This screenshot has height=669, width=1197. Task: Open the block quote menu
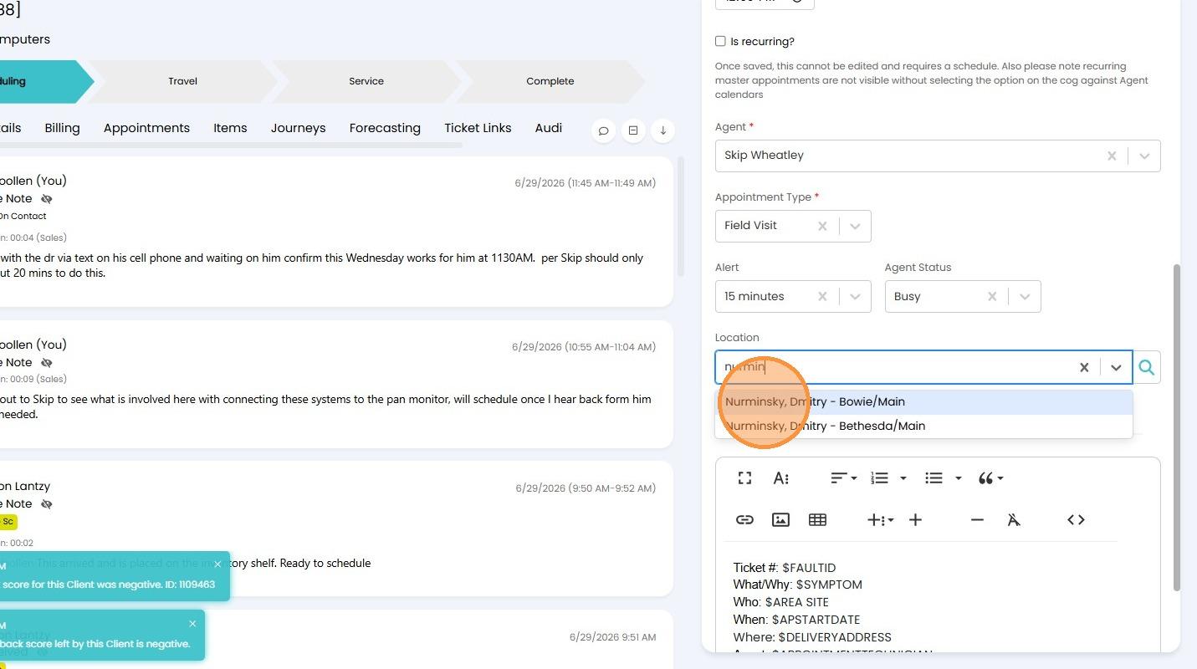coord(990,478)
